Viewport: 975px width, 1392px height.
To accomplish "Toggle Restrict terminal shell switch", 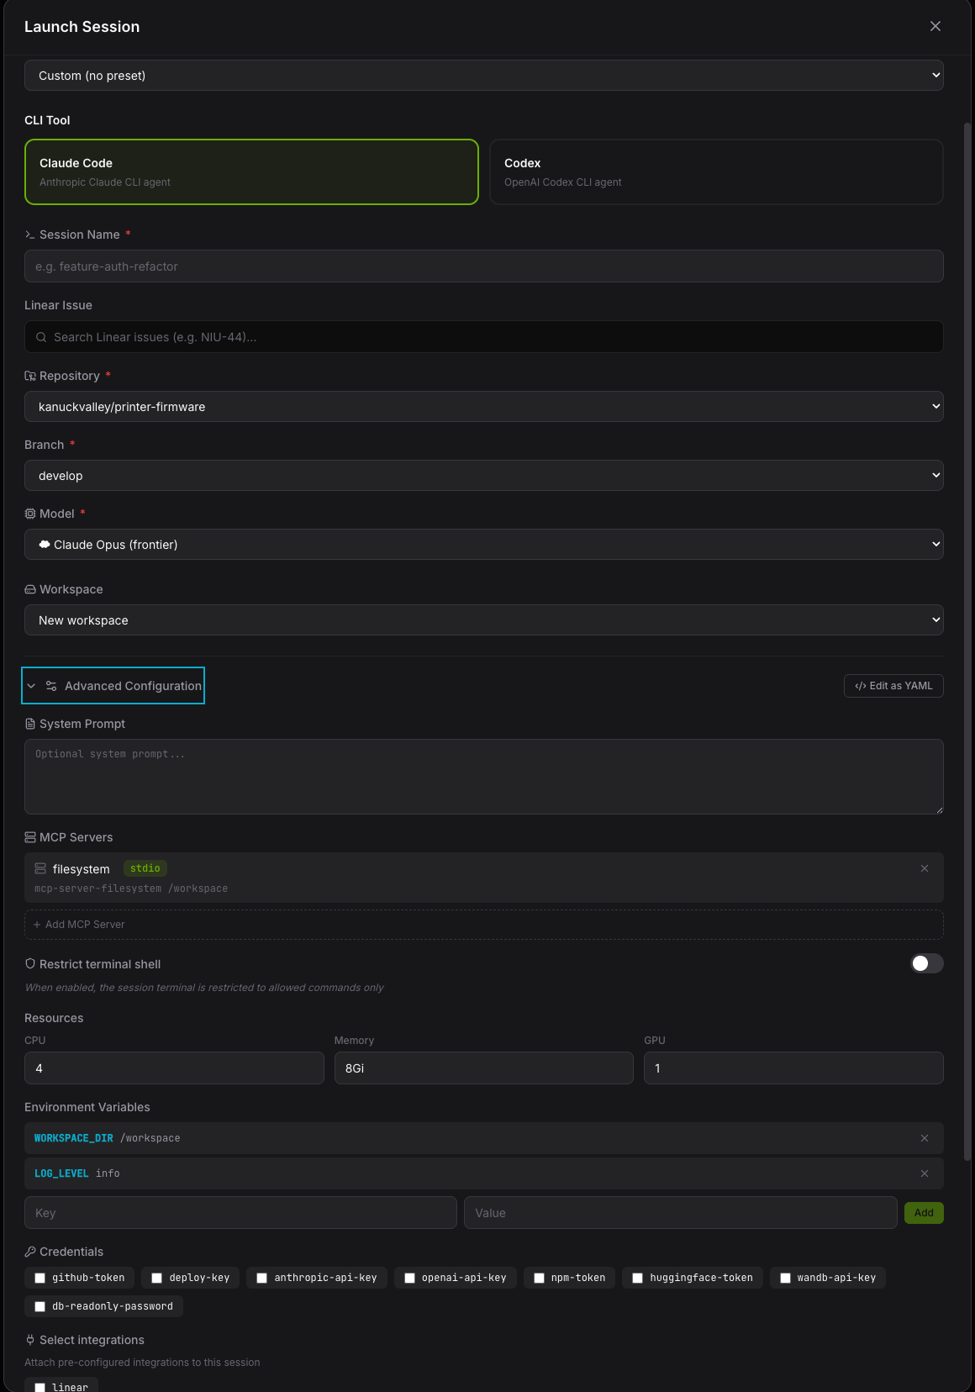I will [x=927, y=963].
